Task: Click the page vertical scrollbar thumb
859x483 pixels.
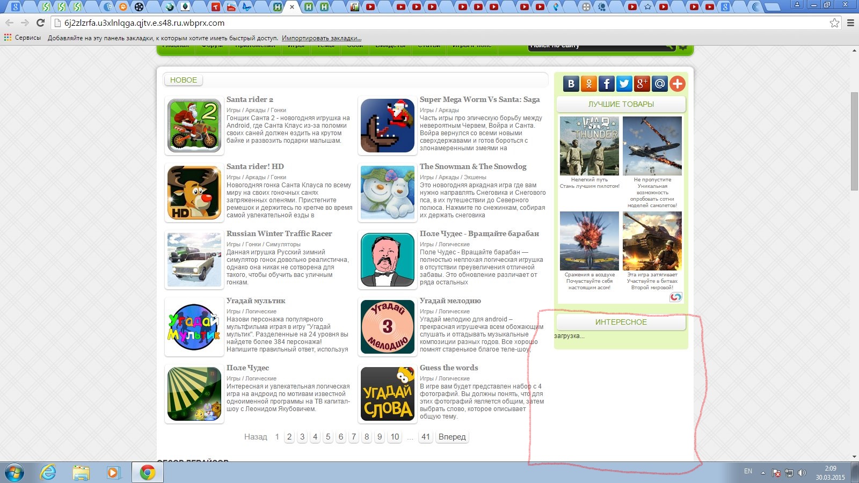Action: point(854,141)
